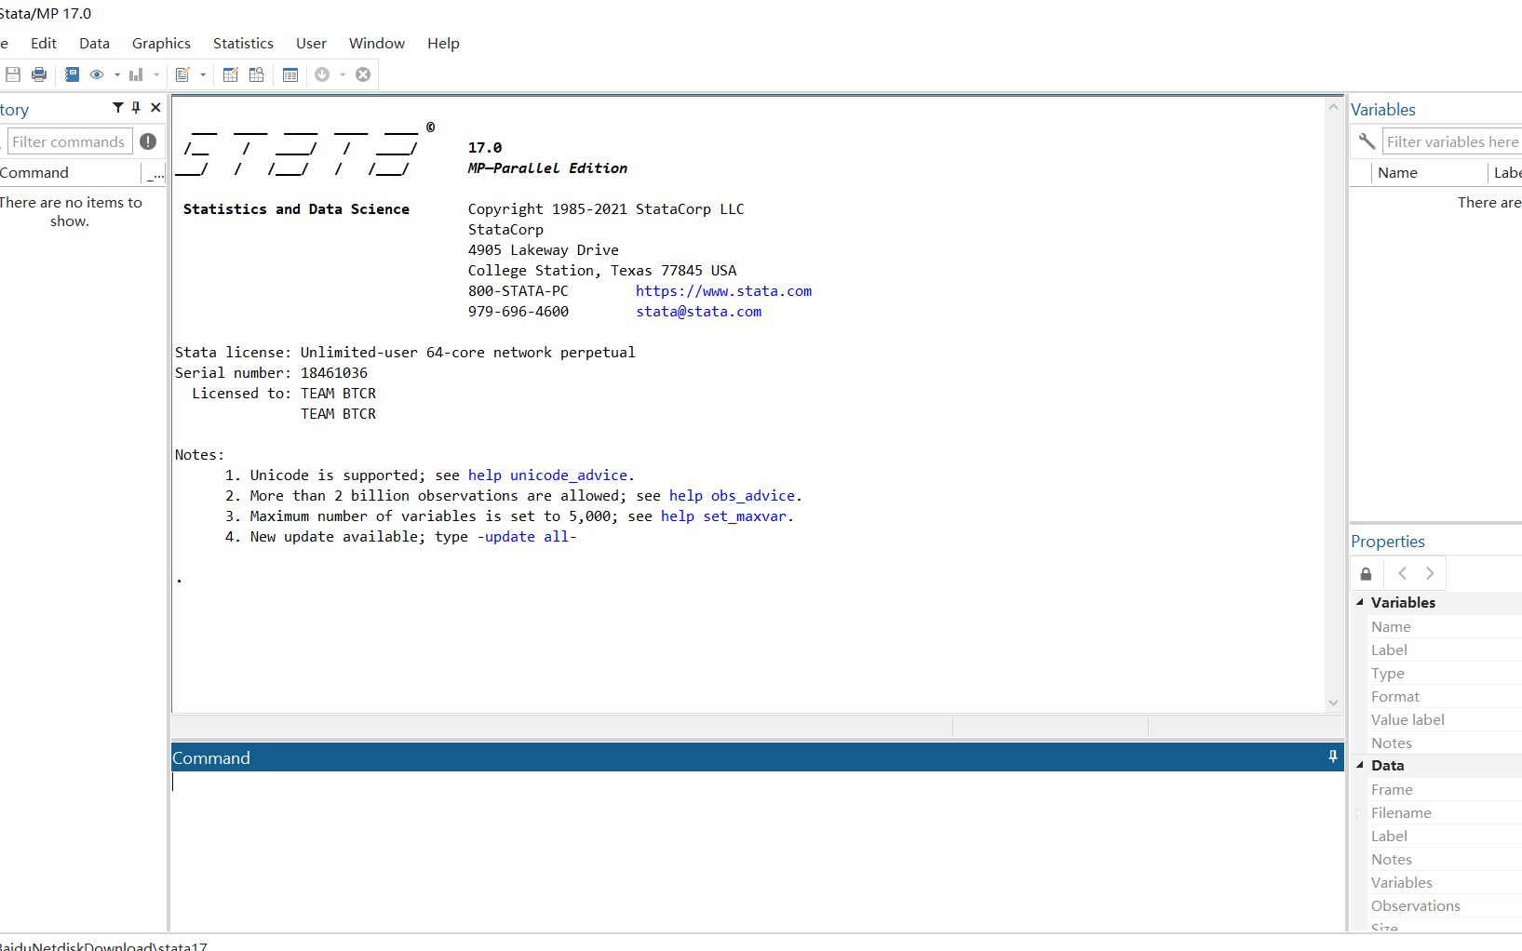The image size is (1522, 951).
Task: Open the Log begin/close dialog
Action: 73,74
